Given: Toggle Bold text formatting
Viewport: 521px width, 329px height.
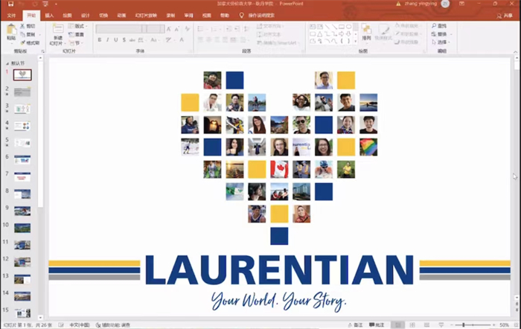Looking at the screenshot, I should [99, 40].
